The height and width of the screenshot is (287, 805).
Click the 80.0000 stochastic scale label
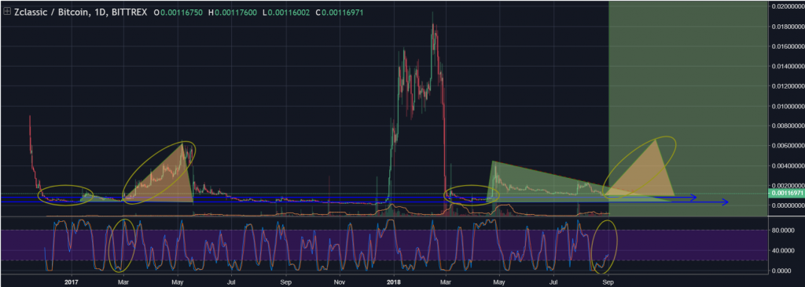point(783,230)
